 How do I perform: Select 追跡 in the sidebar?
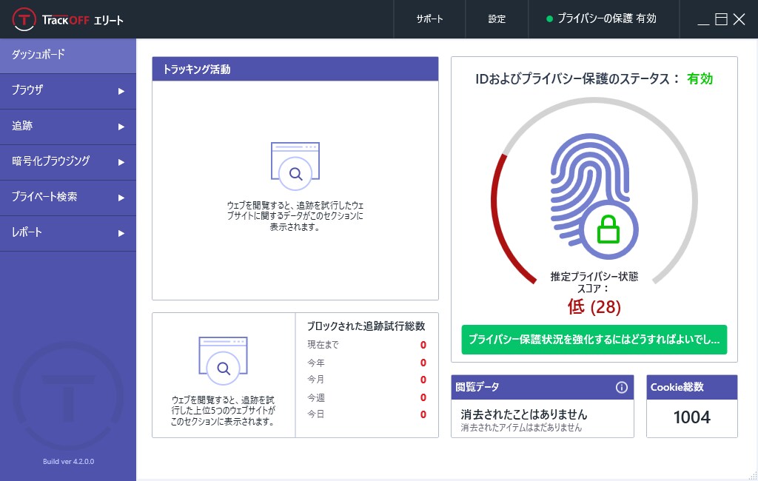tap(68, 127)
